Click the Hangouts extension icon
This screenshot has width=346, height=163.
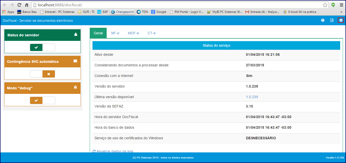(x=333, y=5)
